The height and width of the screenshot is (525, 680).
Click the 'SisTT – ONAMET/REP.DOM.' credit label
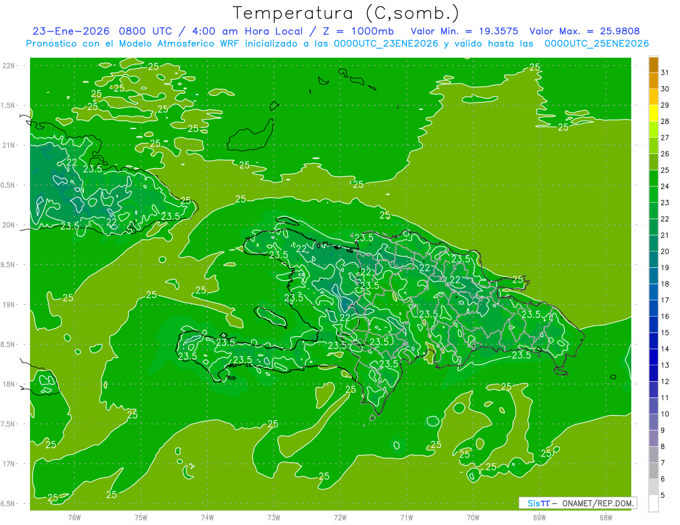tap(577, 503)
